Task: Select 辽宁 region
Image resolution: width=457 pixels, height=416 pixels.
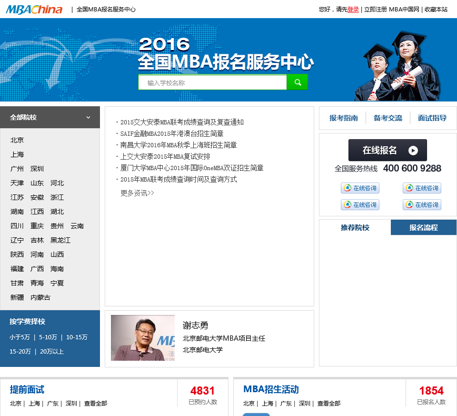Action: 17,240
